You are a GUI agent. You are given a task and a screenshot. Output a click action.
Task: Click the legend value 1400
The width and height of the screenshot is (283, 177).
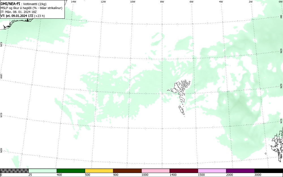point(173,175)
